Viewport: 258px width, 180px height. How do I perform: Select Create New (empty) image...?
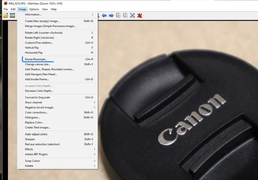57,21
